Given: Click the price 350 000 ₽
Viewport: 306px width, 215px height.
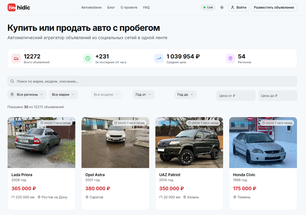Looking at the screenshot, I should (x=172, y=188).
